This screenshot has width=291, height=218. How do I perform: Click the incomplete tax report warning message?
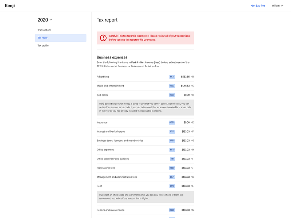(150, 38)
